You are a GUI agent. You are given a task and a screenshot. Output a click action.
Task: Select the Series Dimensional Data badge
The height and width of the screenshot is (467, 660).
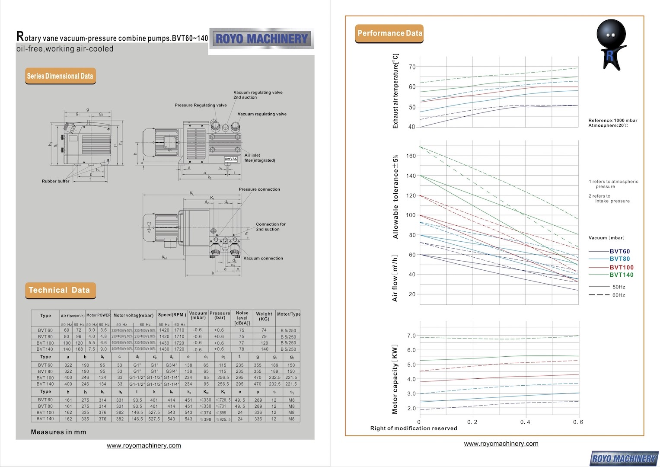60,76
